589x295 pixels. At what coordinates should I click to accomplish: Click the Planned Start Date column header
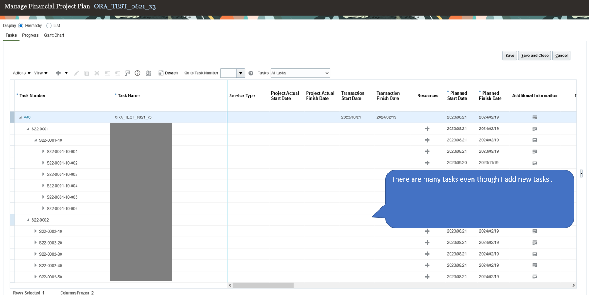tap(457, 95)
